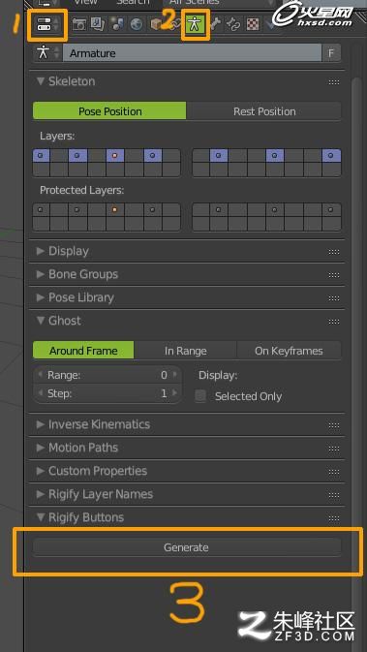The image size is (367, 652).
Task: Open the Bone Constraints tab
Action: [232, 24]
